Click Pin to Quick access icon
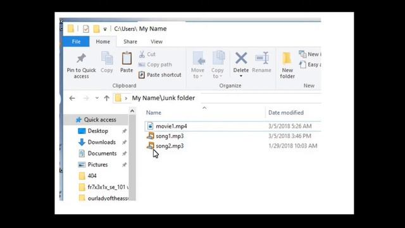Image resolution: width=405 pixels, height=228 pixels. click(81, 58)
